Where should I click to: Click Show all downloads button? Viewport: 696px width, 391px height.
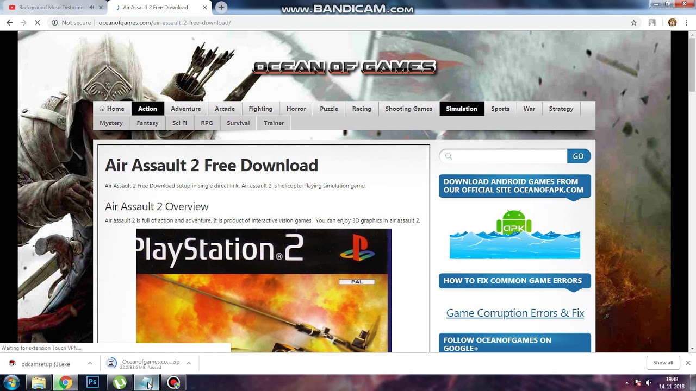pos(663,363)
